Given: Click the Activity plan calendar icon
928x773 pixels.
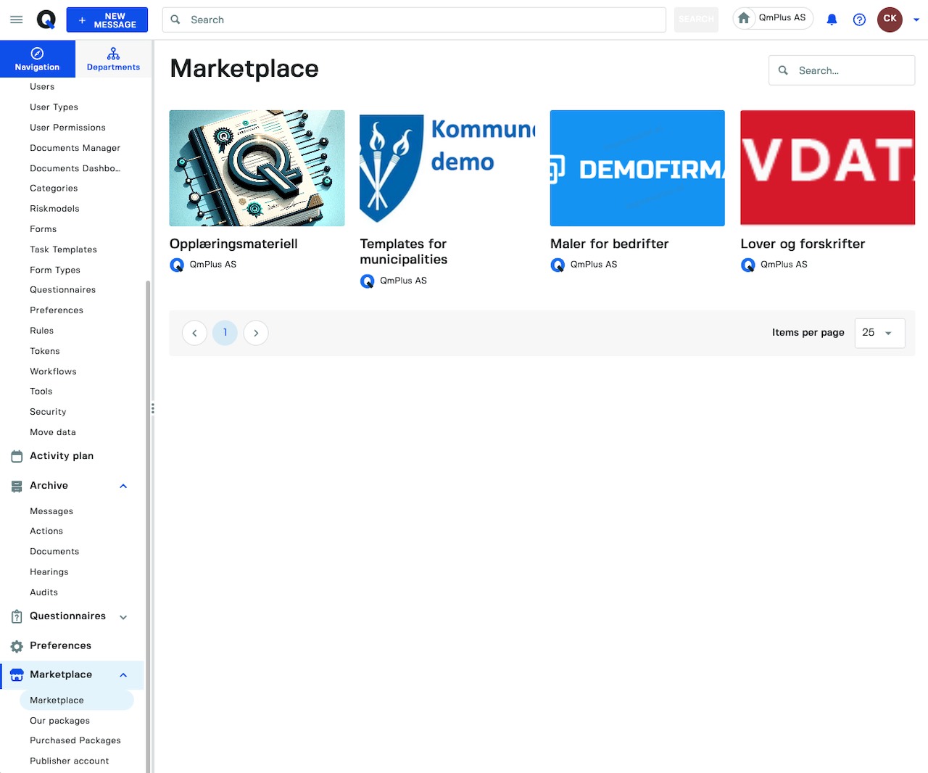Looking at the screenshot, I should click(x=17, y=456).
